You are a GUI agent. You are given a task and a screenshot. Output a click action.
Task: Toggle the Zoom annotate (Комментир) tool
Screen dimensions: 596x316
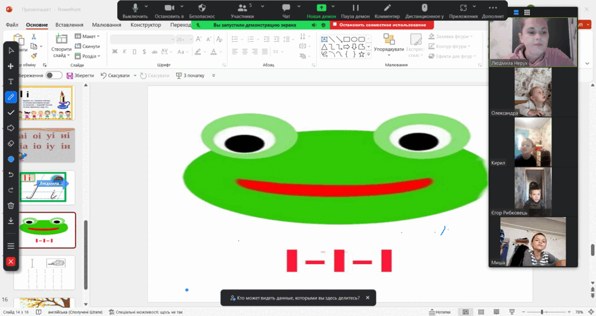[387, 11]
